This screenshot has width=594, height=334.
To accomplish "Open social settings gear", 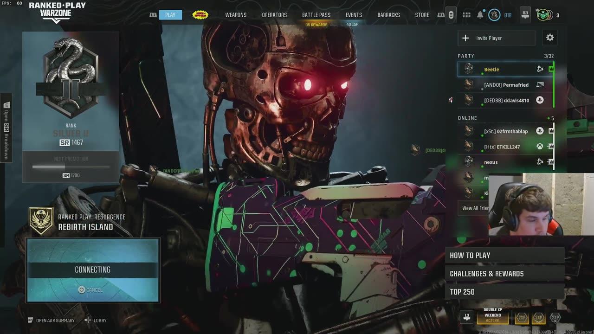I will point(550,38).
